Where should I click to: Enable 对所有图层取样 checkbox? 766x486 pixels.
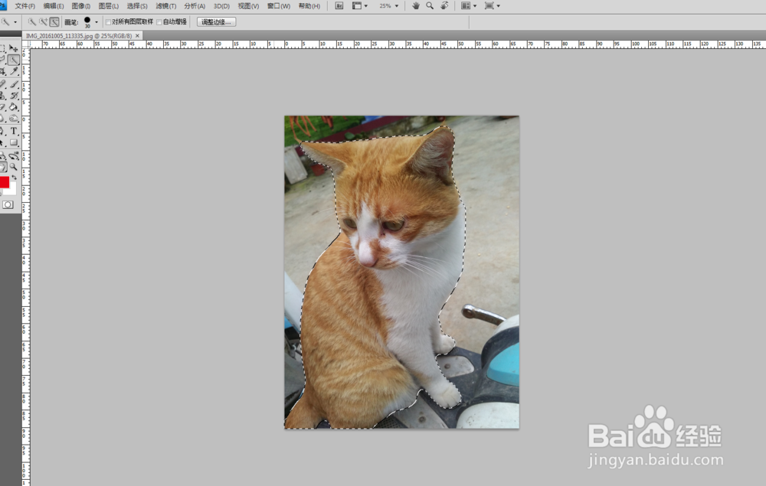tap(109, 22)
